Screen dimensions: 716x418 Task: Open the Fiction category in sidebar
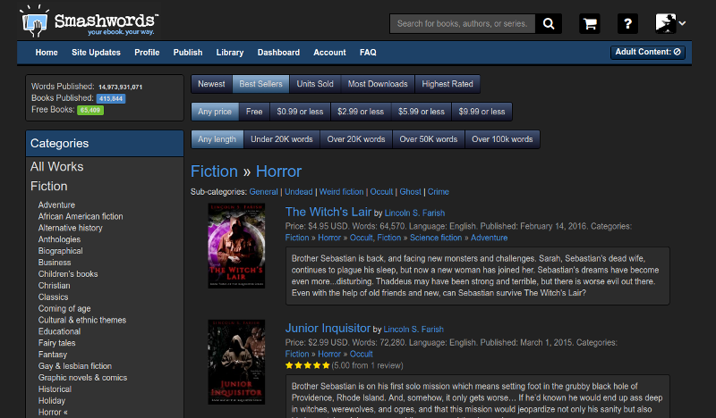click(49, 187)
